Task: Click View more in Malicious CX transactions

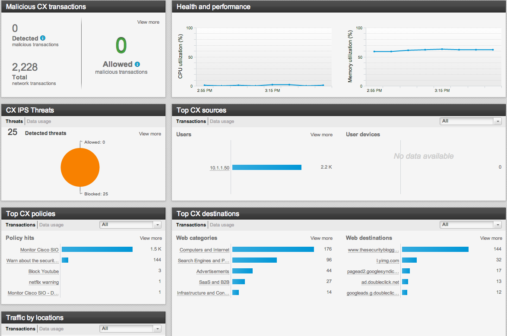Action: tap(148, 22)
